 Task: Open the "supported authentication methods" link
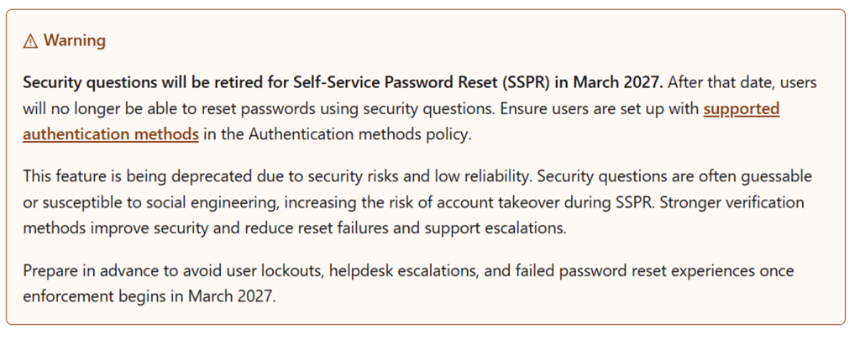click(741, 109)
